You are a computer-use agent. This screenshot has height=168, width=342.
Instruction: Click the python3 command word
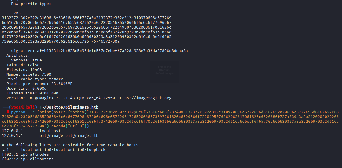point(19,112)
